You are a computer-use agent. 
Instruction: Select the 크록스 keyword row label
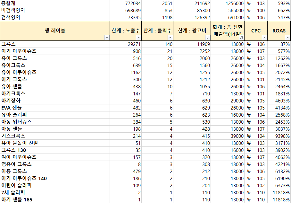pyautogui.click(x=9, y=44)
